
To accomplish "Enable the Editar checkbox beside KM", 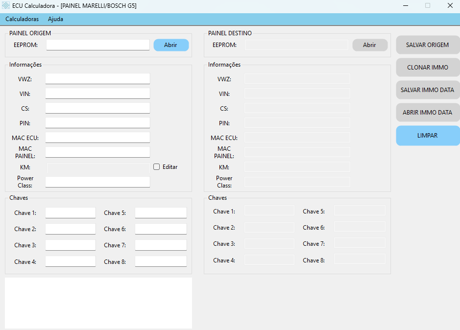I will pyautogui.click(x=157, y=167).
